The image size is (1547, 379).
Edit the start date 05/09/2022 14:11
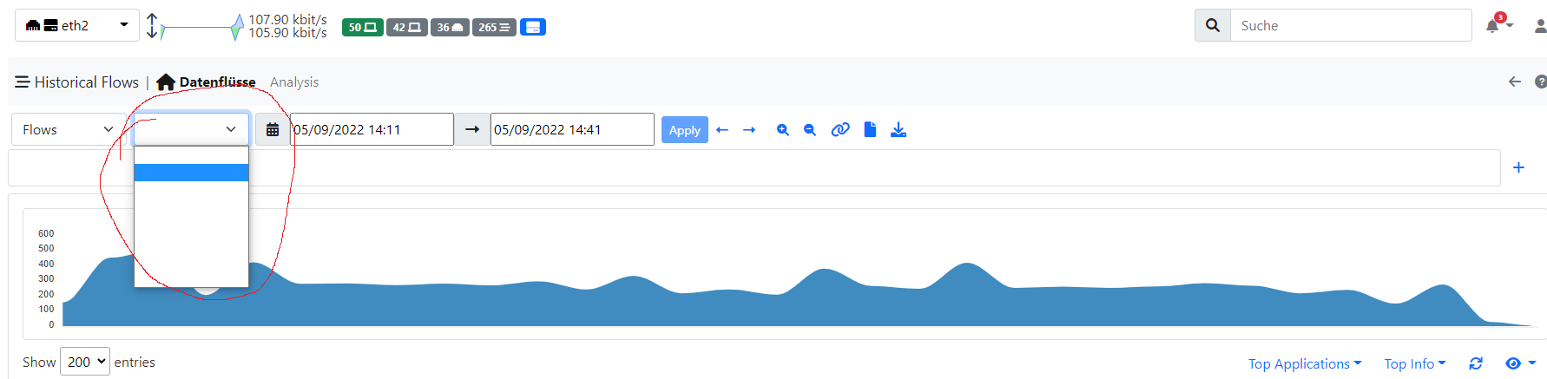pyautogui.click(x=372, y=129)
